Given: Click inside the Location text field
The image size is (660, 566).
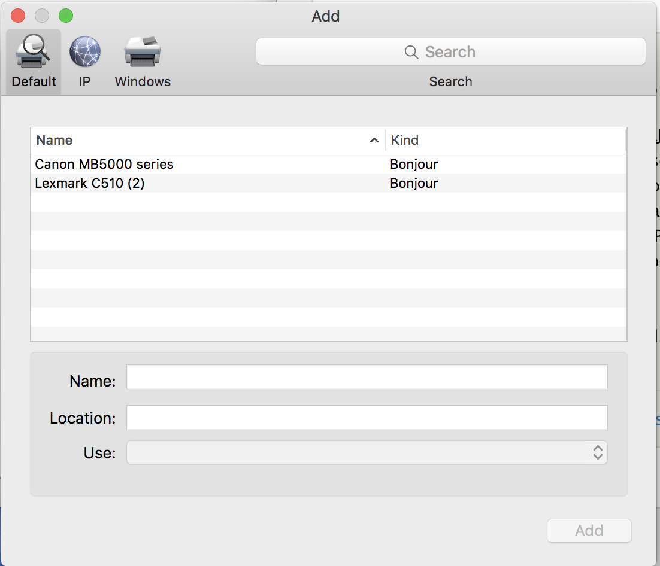Looking at the screenshot, I should click(367, 417).
